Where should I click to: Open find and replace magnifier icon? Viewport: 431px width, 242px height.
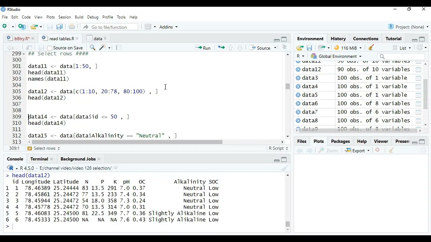pos(93,48)
